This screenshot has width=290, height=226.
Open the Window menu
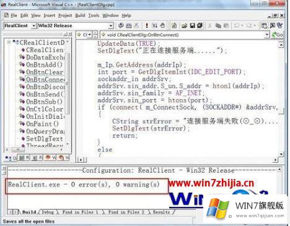(110, 15)
